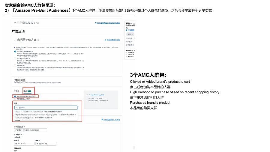Click info icon next to 广告组合 label

point(21,135)
